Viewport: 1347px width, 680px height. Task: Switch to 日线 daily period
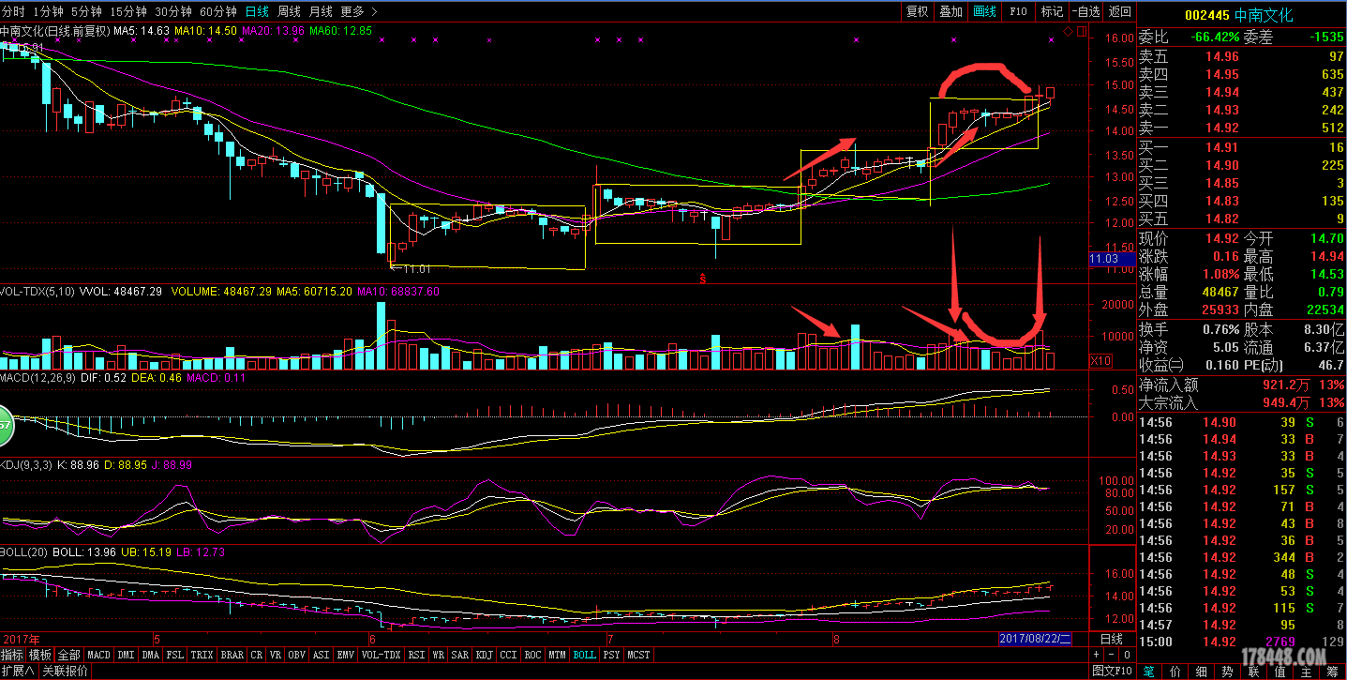(x=256, y=11)
